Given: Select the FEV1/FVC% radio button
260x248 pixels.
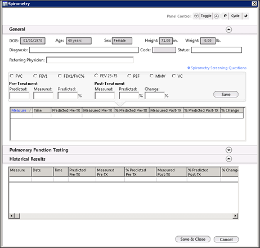Looking at the screenshot, I should point(60,76).
